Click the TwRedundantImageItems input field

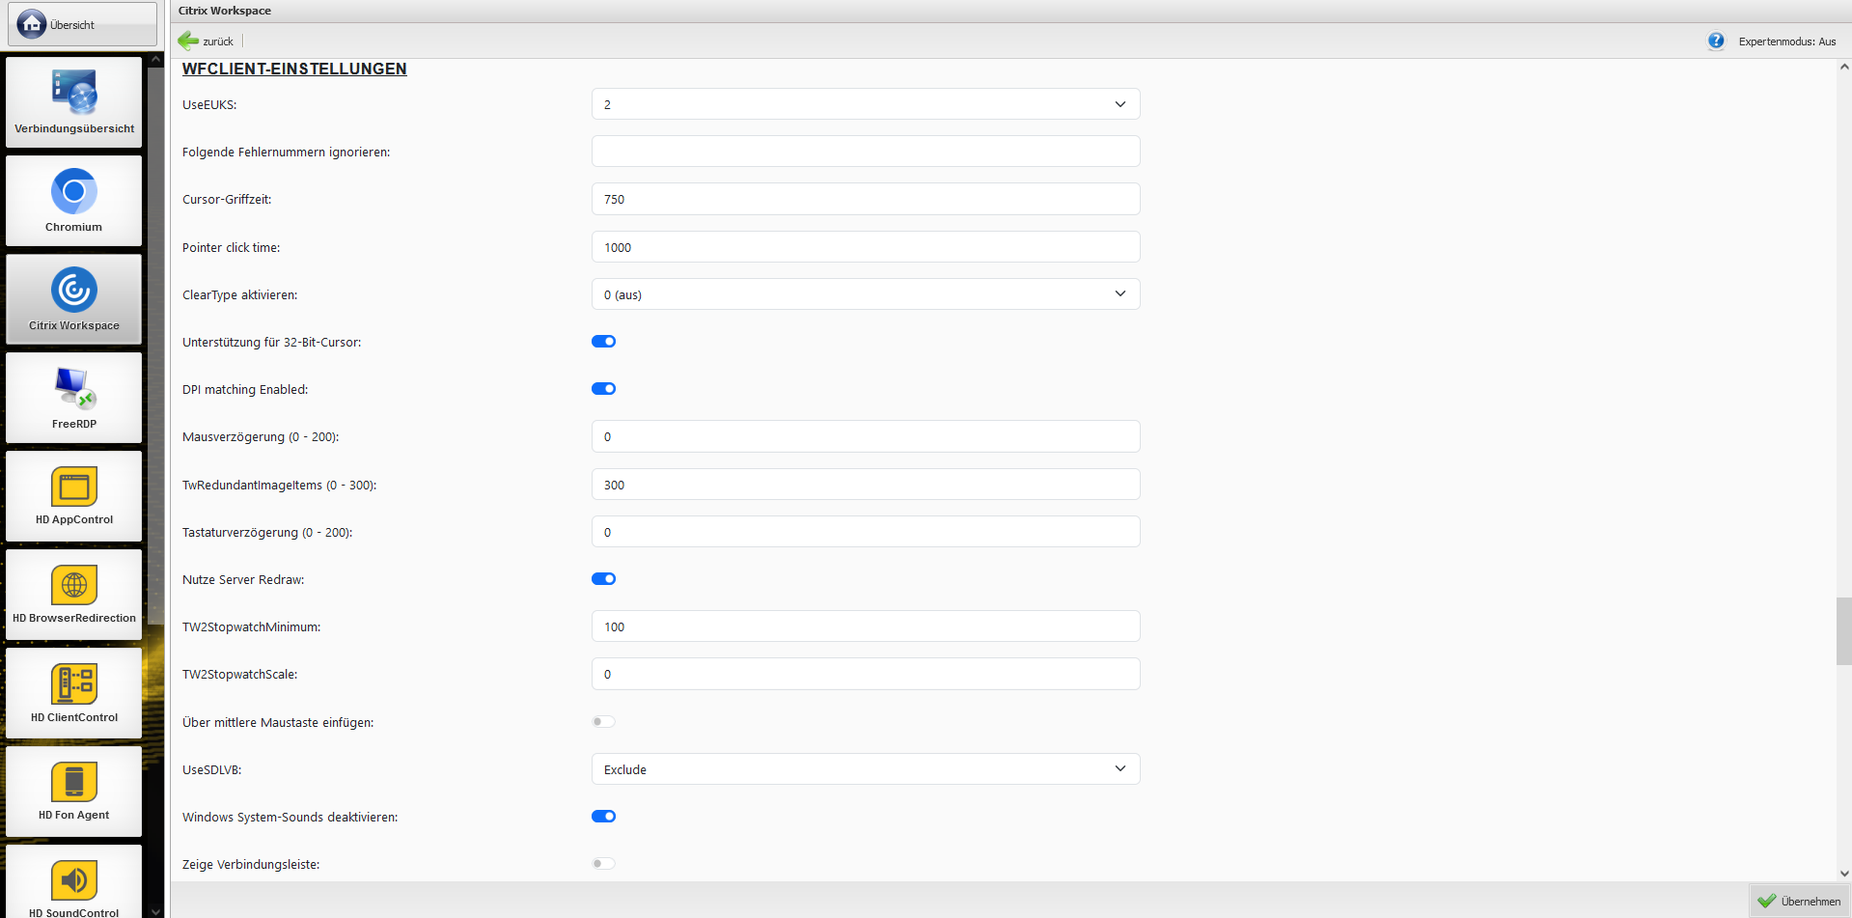[x=866, y=485]
